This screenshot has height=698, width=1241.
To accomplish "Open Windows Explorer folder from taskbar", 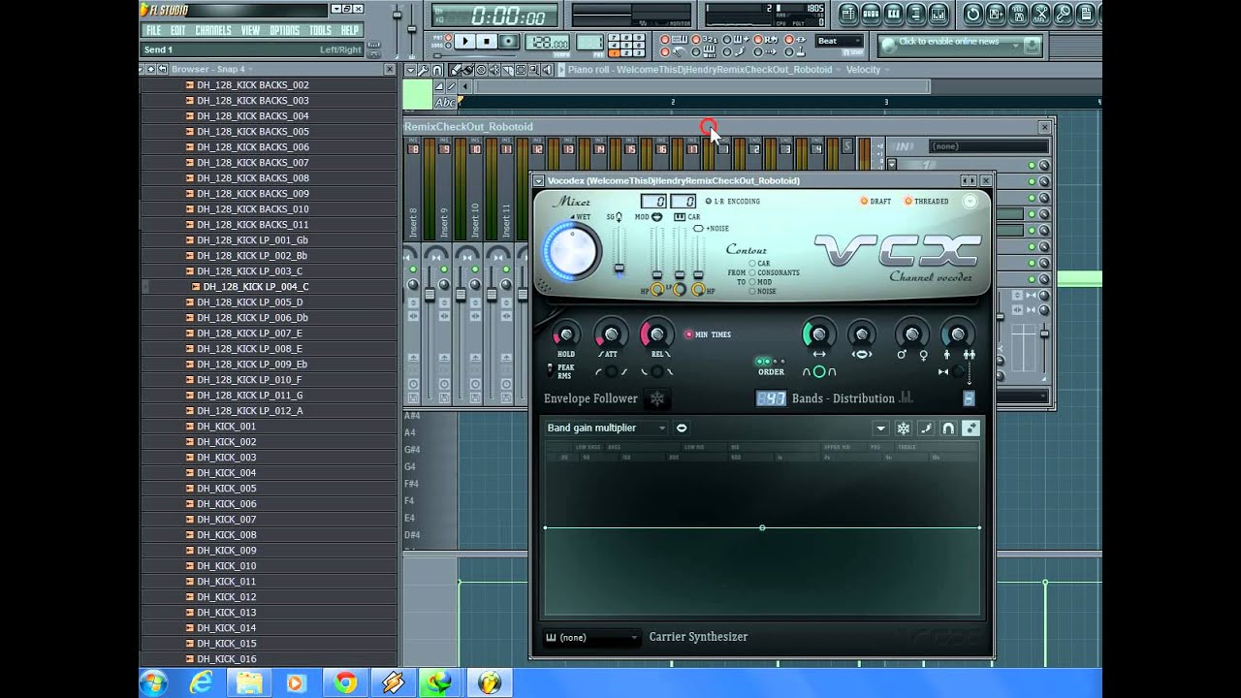I will [x=249, y=683].
